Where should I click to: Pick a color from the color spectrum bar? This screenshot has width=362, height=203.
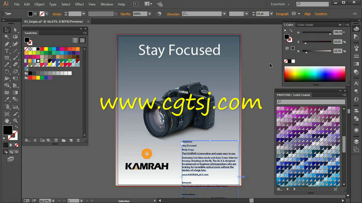click(314, 74)
